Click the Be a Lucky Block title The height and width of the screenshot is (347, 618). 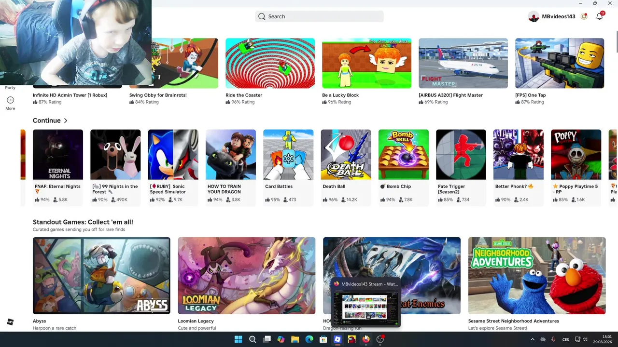click(340, 95)
